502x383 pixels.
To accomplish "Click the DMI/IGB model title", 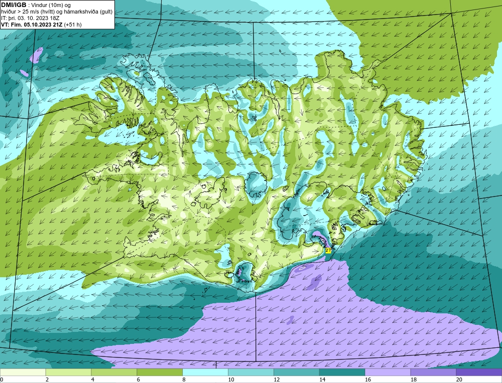I will coord(14,5).
